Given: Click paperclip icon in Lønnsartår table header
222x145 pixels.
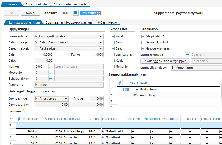Looking at the screenshot, I should 19,119.
